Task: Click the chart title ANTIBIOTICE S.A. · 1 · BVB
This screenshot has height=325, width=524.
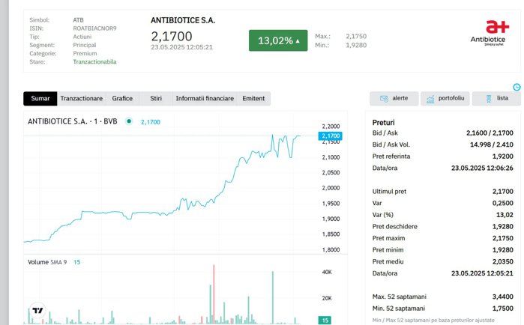Action: pyautogui.click(x=73, y=121)
